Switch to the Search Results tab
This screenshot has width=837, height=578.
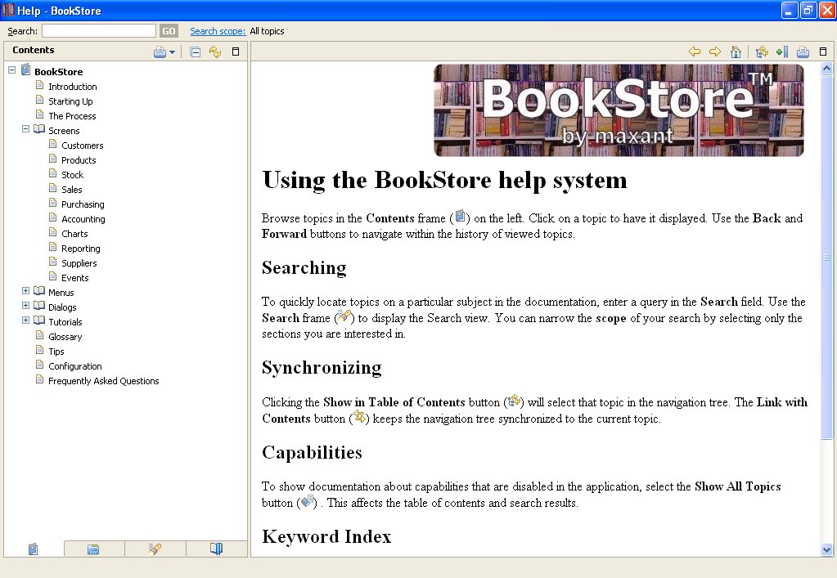point(155,549)
